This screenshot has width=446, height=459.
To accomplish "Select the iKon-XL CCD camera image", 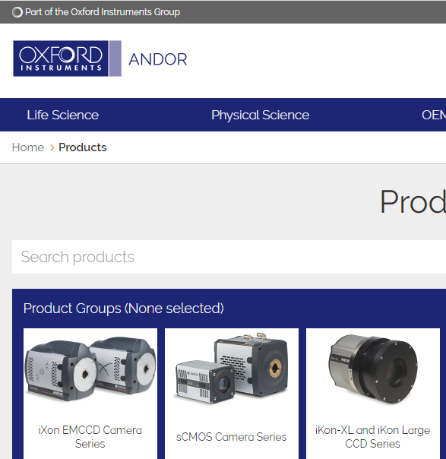I will (373, 369).
